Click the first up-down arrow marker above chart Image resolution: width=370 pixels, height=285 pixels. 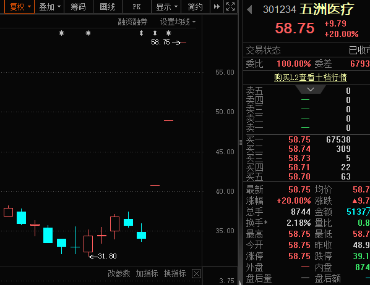pos(141,33)
